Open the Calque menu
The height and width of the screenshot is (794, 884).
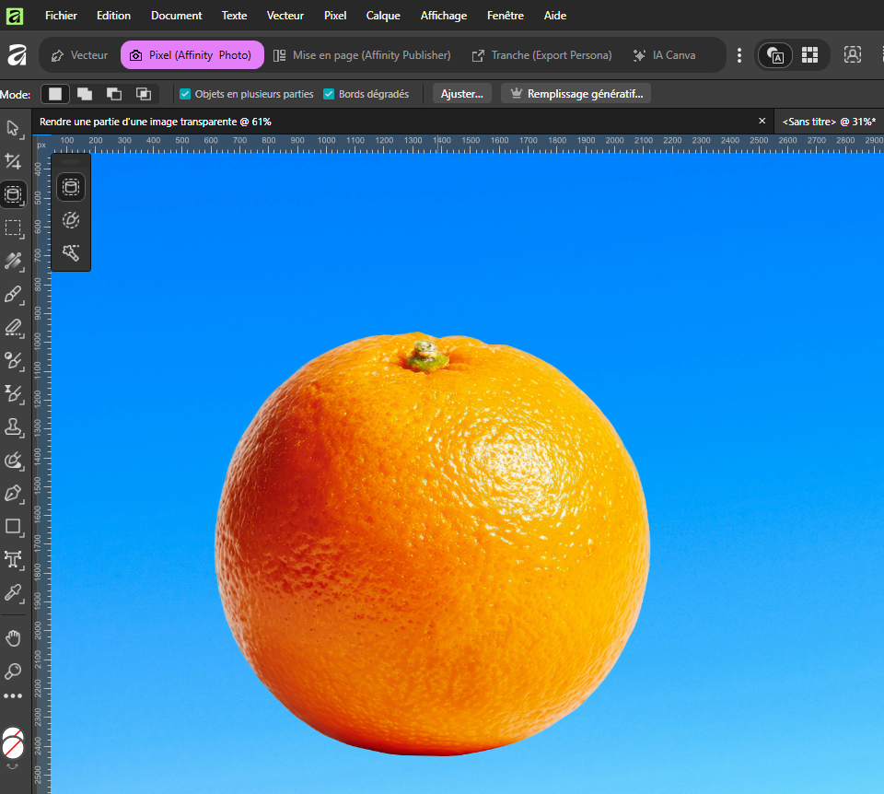tap(382, 16)
